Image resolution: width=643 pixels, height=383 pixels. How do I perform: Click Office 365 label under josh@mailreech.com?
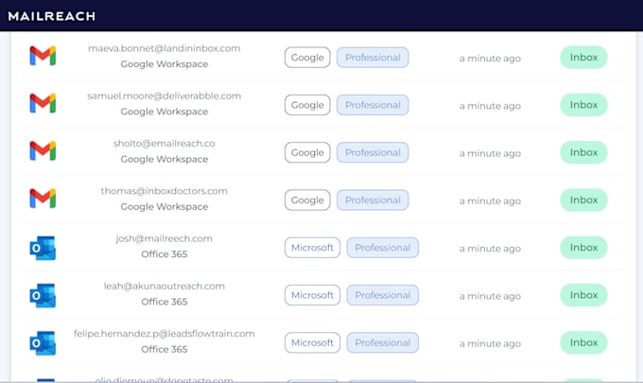[x=164, y=254]
